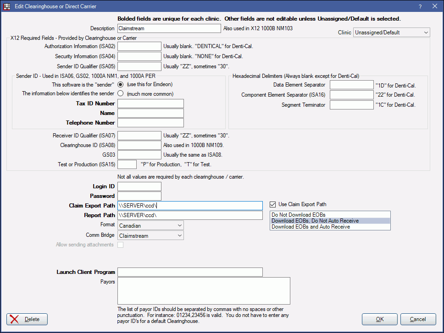Image resolution: width=444 pixels, height=333 pixels.
Task: Click the Report Path field
Action: coord(190,215)
